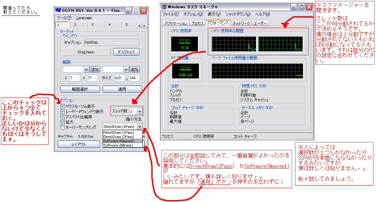Toggle the マウスカーソル表示 checkbox
376x202 pixels.
click(x=63, y=106)
